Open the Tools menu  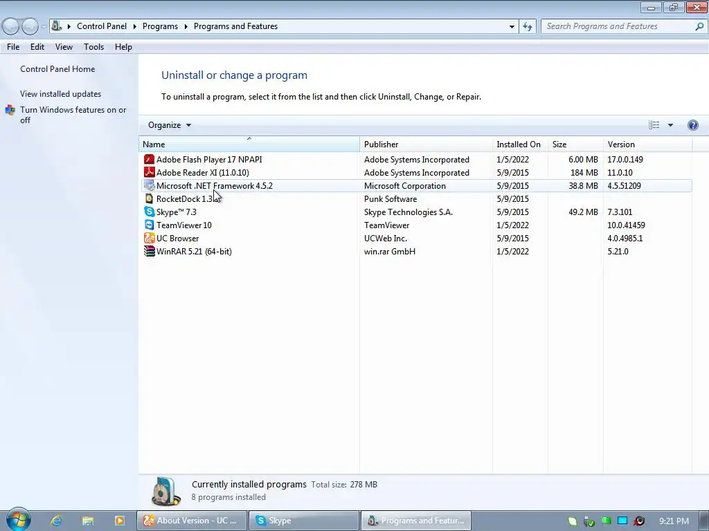(93, 47)
